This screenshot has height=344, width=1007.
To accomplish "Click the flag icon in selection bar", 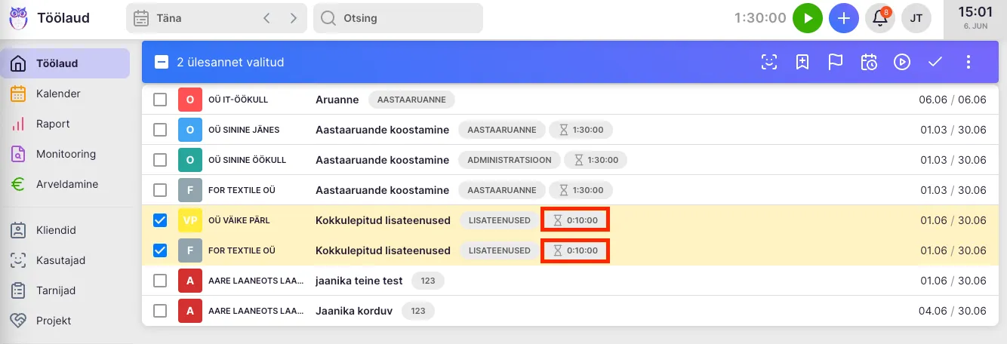I will tap(835, 62).
